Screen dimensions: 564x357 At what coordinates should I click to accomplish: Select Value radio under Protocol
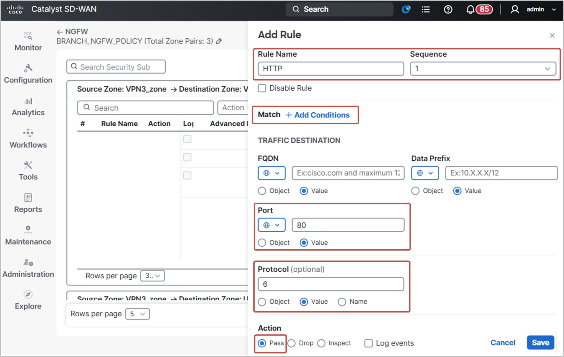pos(304,302)
